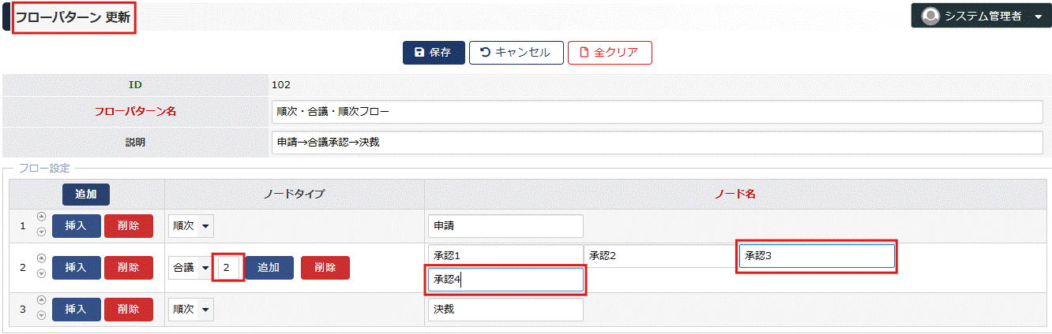Click the 合議 count field showing 2
The image size is (1052, 334).
click(228, 268)
